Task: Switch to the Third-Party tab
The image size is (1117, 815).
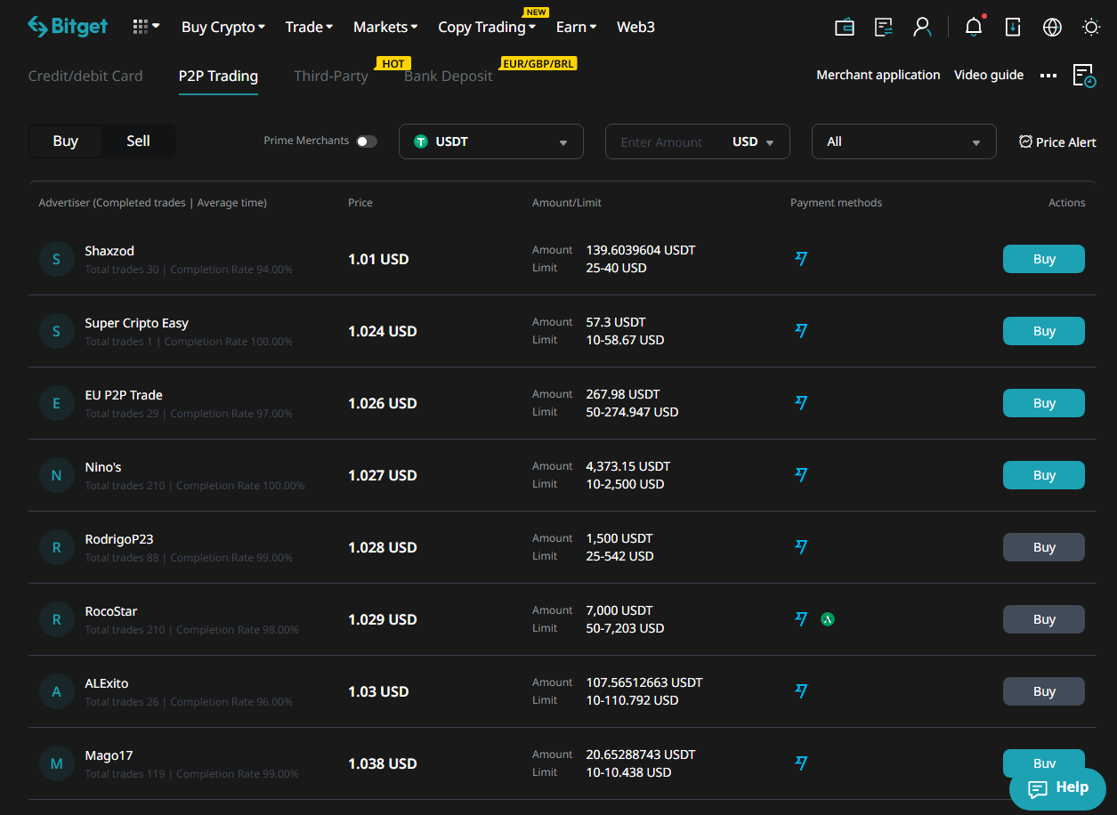Action: (331, 76)
